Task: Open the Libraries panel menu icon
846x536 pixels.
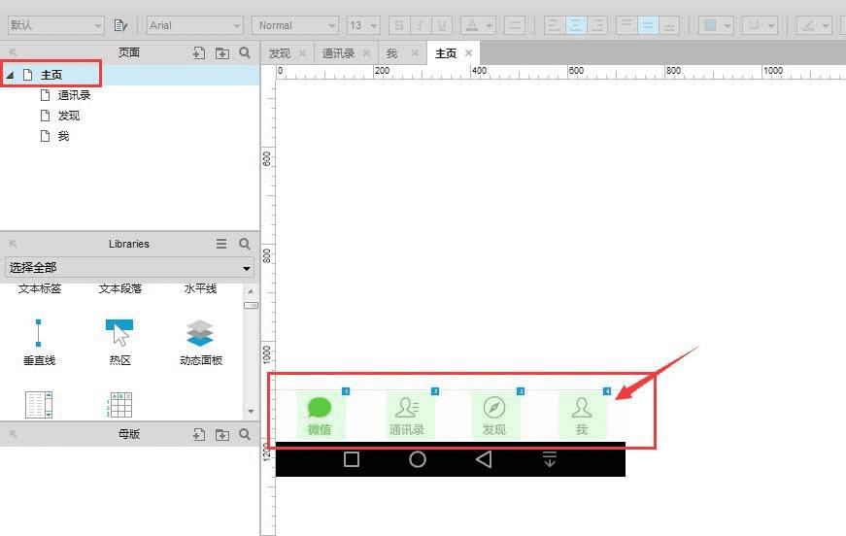Action: point(221,244)
